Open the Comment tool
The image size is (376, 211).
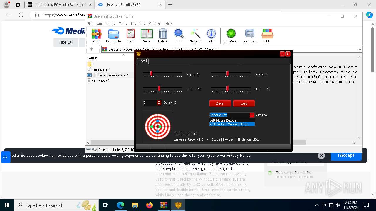(250, 36)
